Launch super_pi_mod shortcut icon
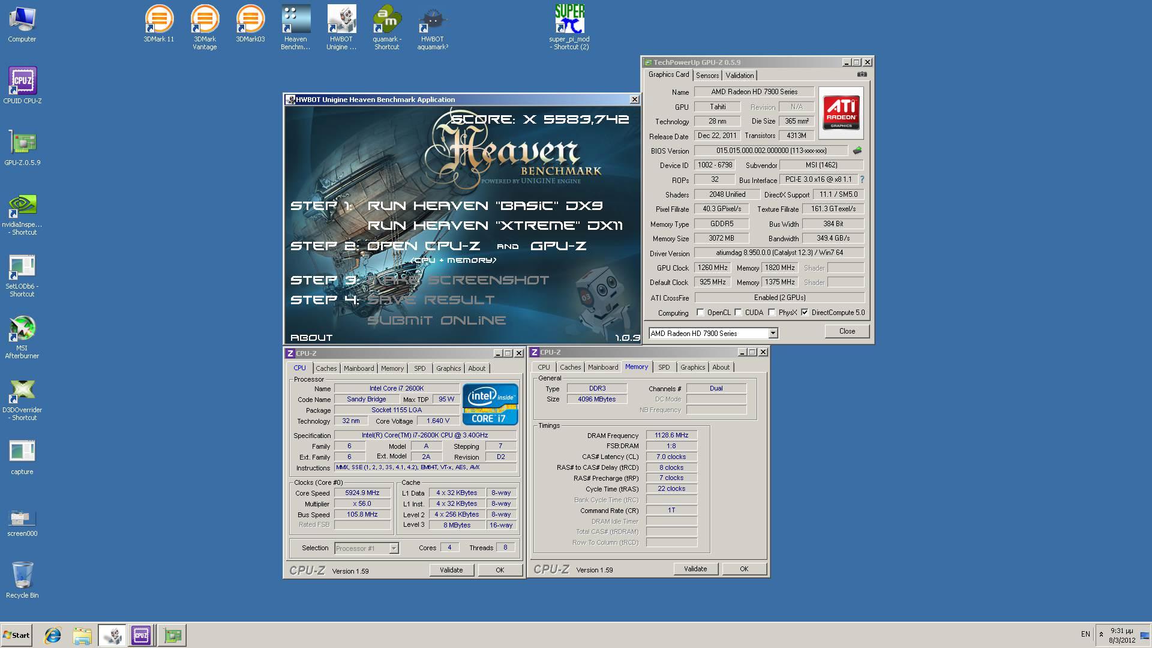 [x=569, y=28]
